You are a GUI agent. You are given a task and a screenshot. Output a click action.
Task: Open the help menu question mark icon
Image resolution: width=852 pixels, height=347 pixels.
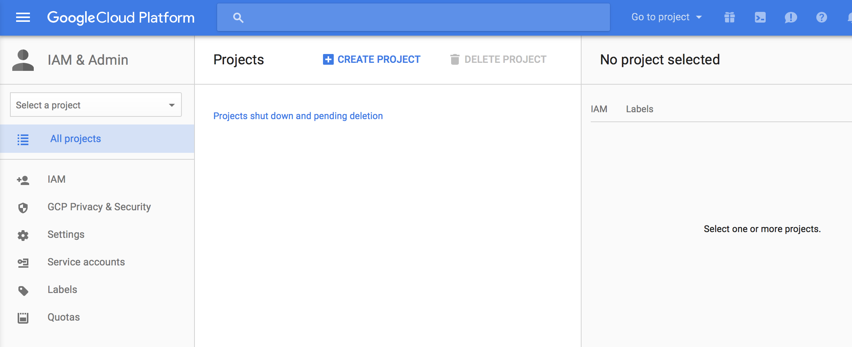(x=821, y=17)
